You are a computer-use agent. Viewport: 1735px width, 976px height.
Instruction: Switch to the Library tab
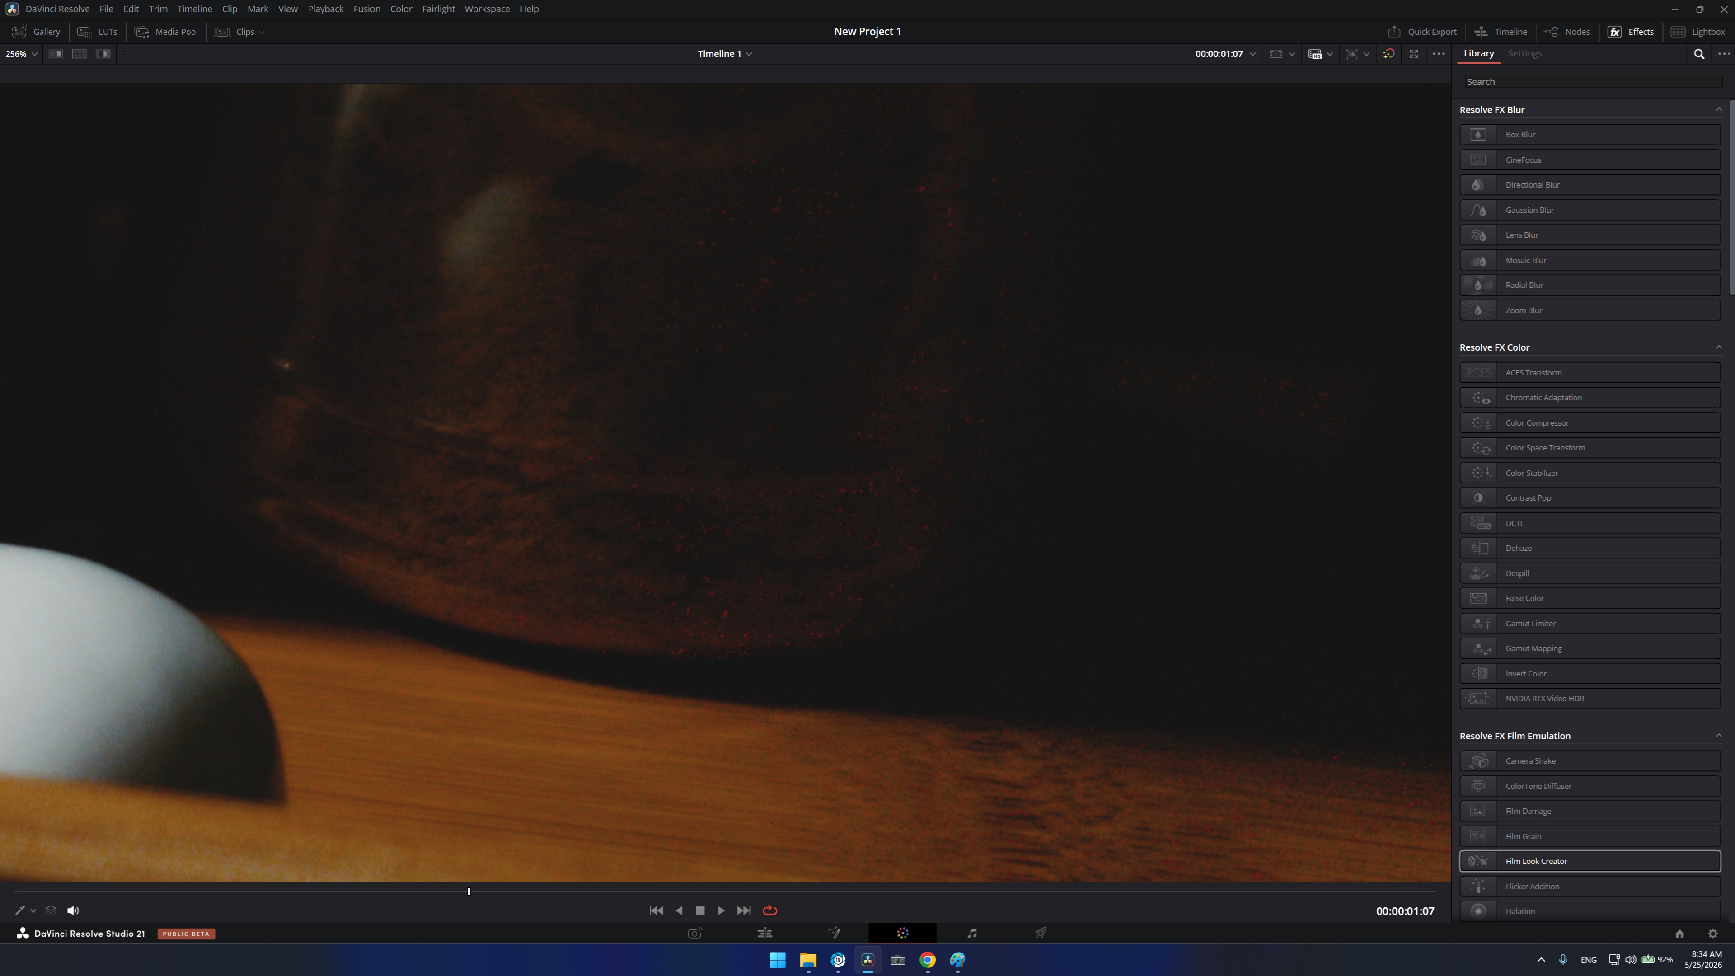[1479, 53]
